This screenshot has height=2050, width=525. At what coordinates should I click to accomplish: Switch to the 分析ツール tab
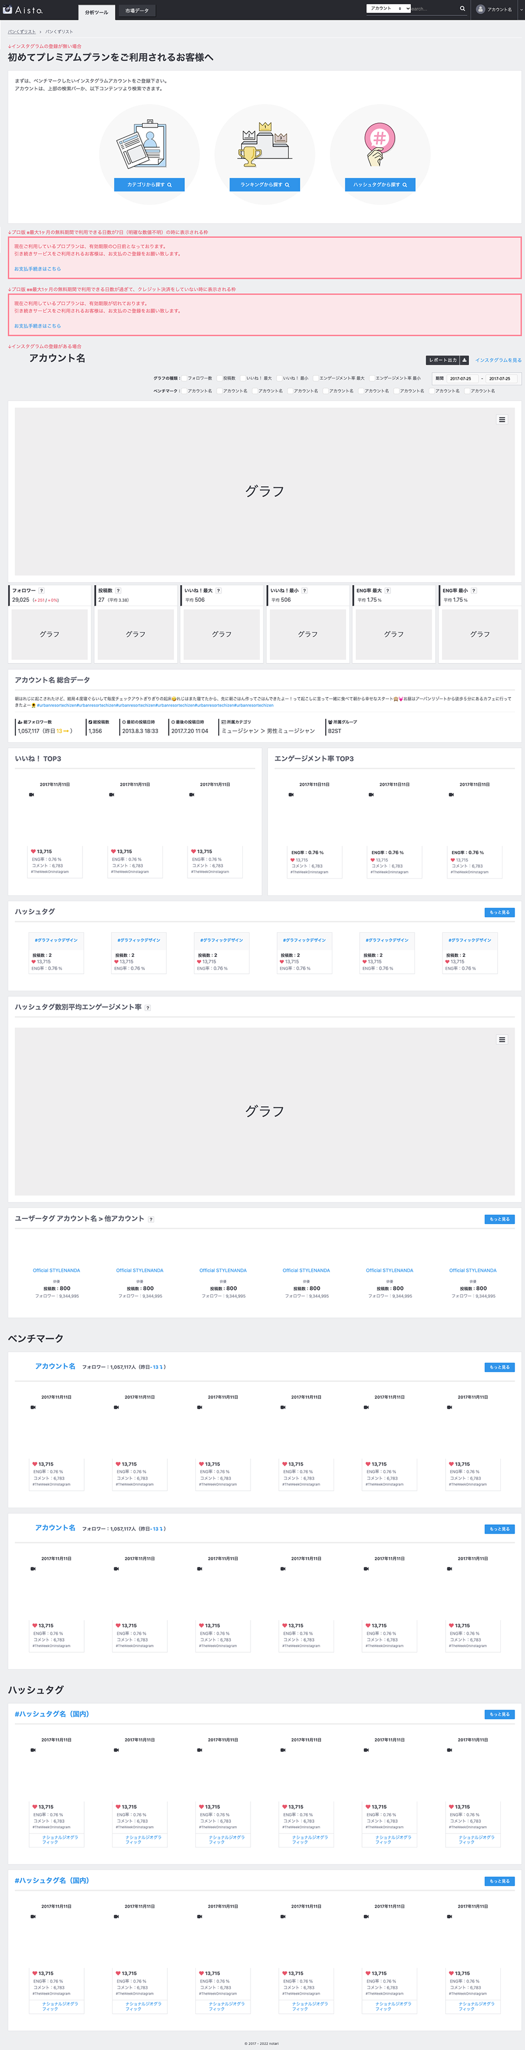96,12
